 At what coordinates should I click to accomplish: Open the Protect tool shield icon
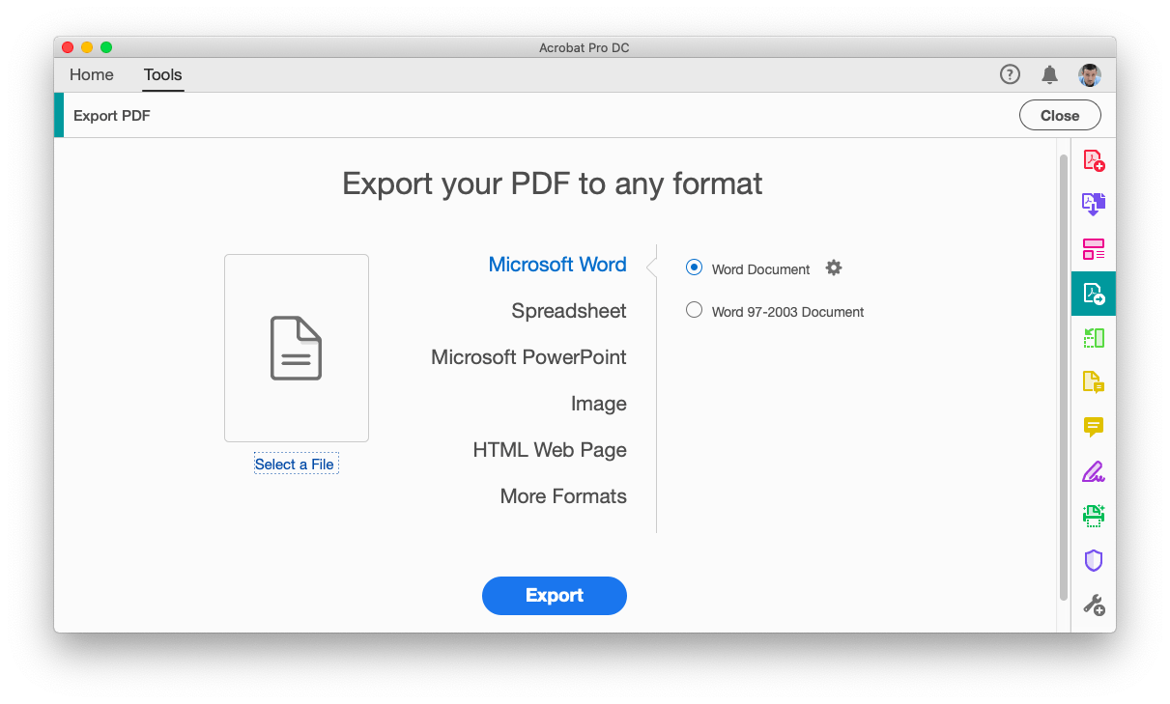pyautogui.click(x=1093, y=560)
